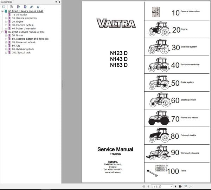Expand the '20. Engine' bookmark node

pyautogui.click(x=6, y=21)
